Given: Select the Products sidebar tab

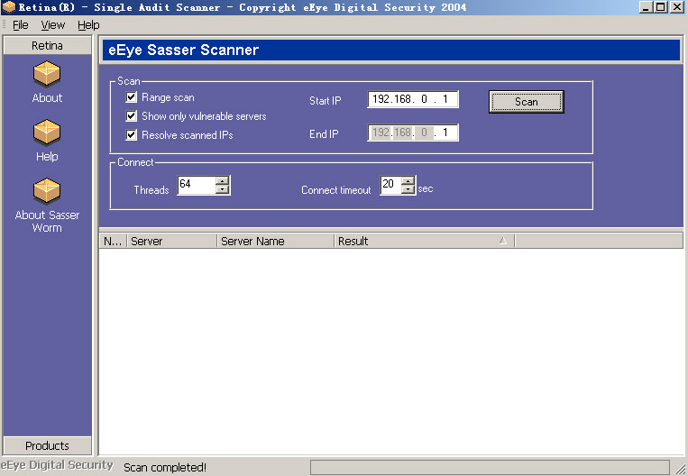Looking at the screenshot, I should (48, 445).
